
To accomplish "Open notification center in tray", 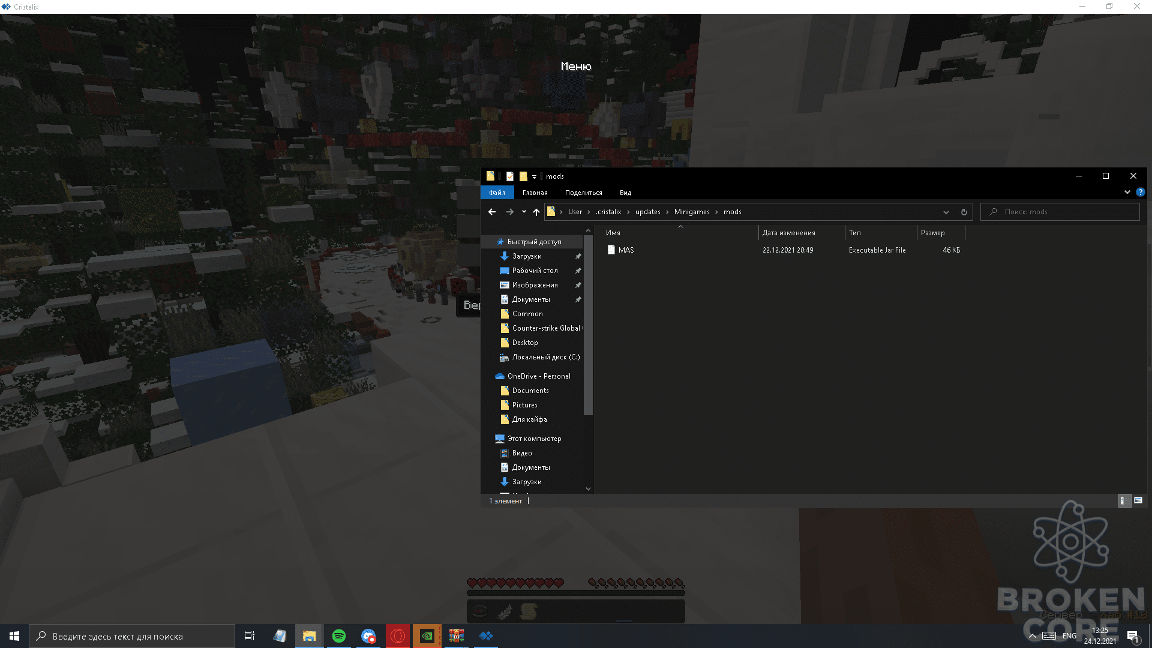I will 1133,637.
